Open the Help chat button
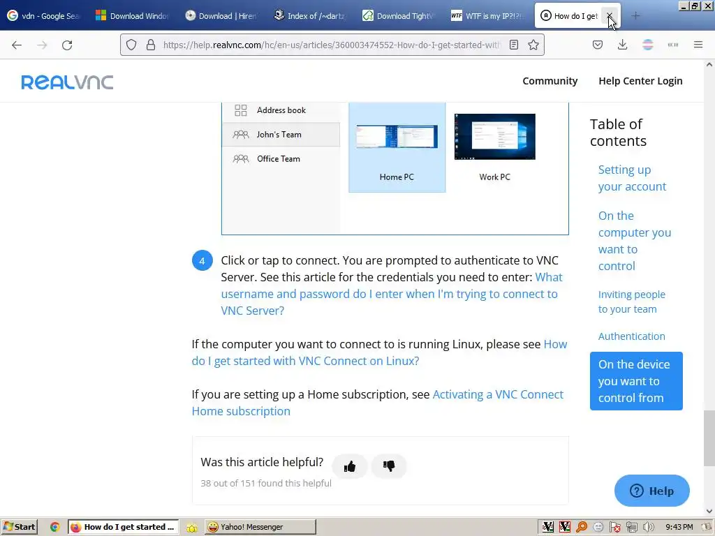This screenshot has width=715, height=536. [651, 491]
